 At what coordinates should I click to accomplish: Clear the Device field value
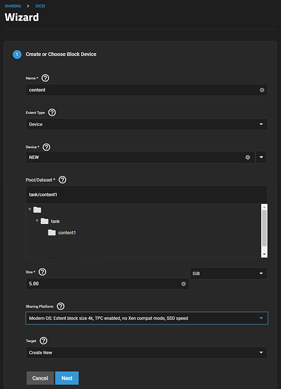click(248, 157)
